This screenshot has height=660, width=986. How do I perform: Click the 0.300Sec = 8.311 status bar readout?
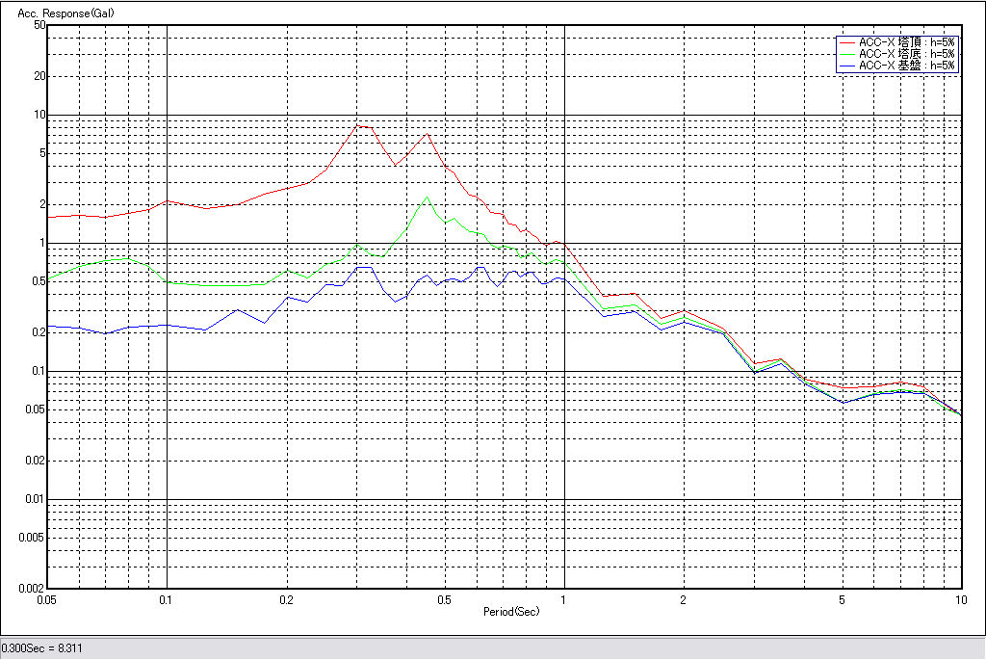tap(42, 648)
